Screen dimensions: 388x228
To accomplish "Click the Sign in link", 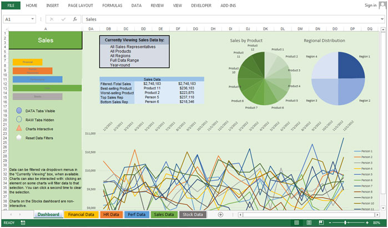I will (370, 5).
